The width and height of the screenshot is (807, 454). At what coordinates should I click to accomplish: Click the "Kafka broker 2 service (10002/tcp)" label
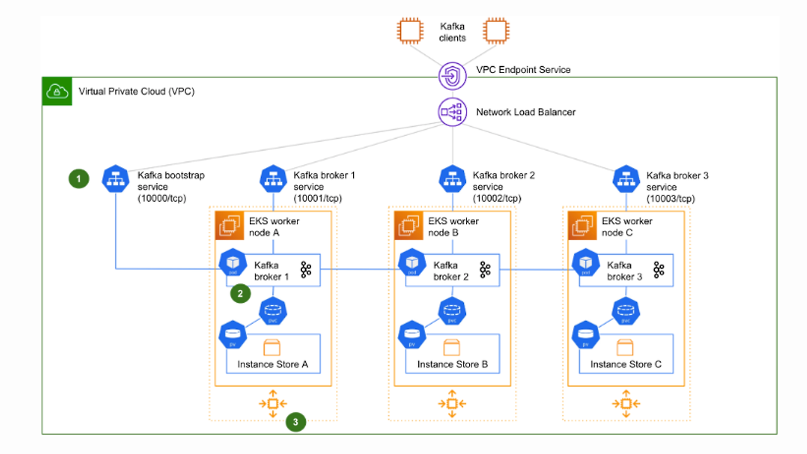tap(504, 187)
